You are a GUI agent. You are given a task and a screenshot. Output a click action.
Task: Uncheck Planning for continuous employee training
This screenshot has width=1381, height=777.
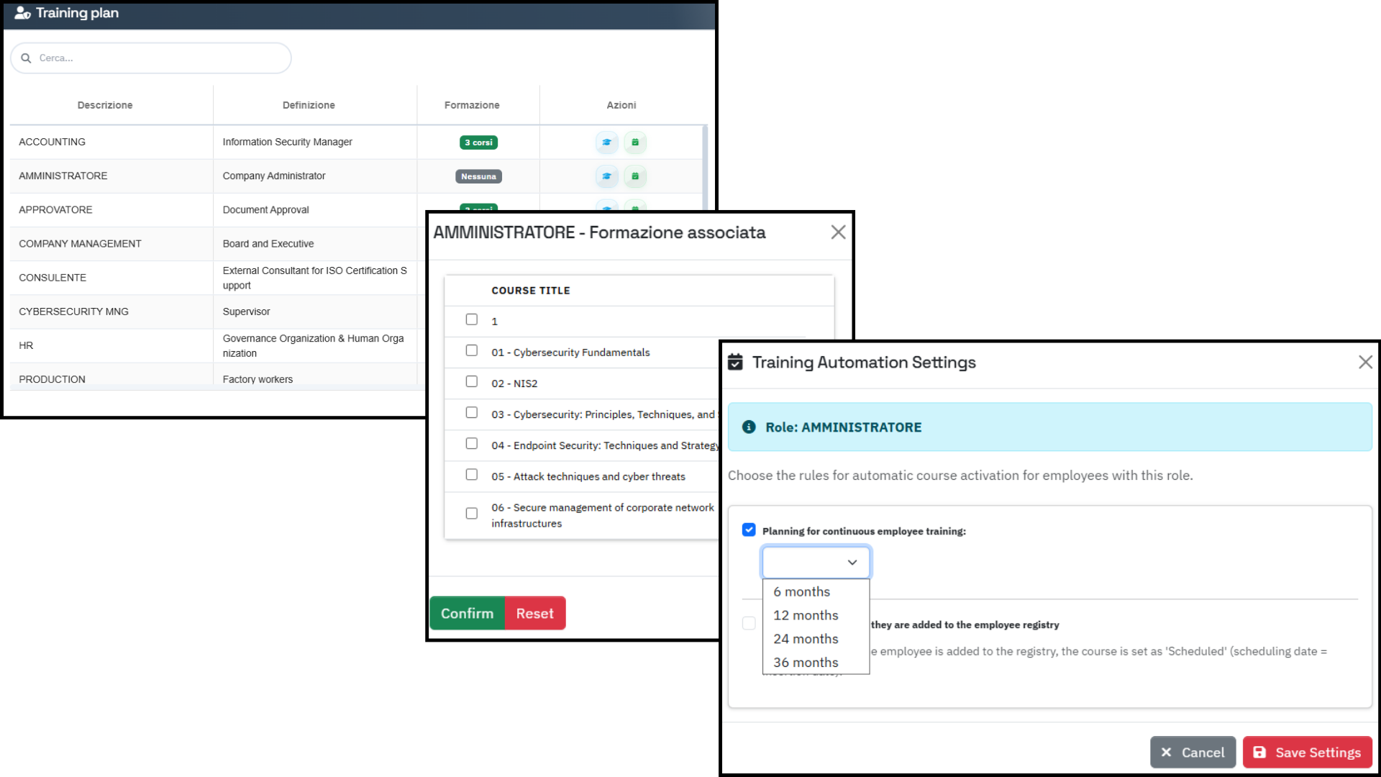point(749,530)
